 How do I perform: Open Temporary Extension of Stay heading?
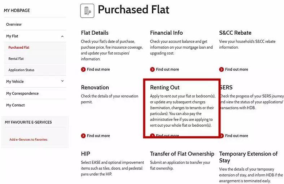point(248,157)
